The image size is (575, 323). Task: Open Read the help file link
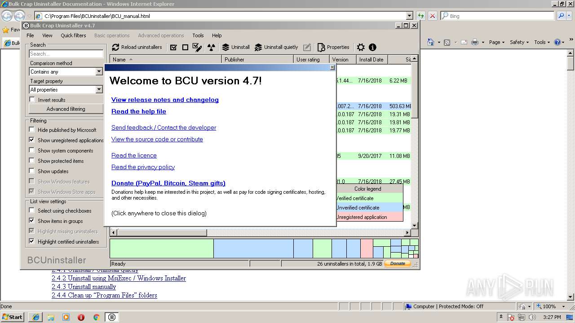point(139,111)
